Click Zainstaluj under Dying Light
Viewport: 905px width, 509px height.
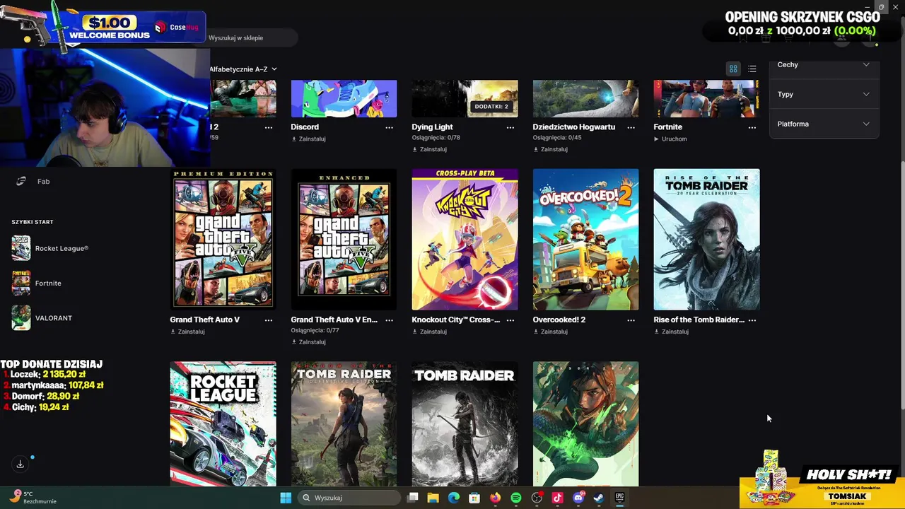coord(429,149)
